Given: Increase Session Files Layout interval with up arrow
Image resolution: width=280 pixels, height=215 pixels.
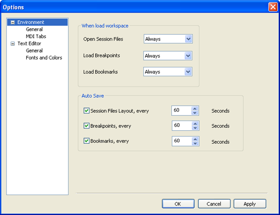Looking at the screenshot, I should pos(195,108).
